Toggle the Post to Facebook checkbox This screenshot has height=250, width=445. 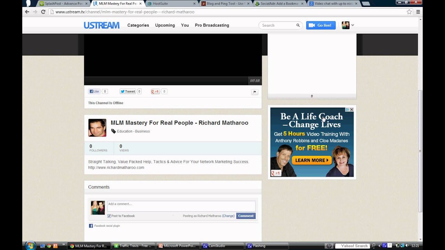[109, 216]
